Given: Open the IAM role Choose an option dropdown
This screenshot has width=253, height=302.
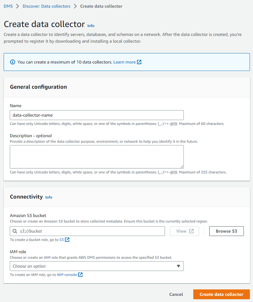Looking at the screenshot, I should 97,266.
